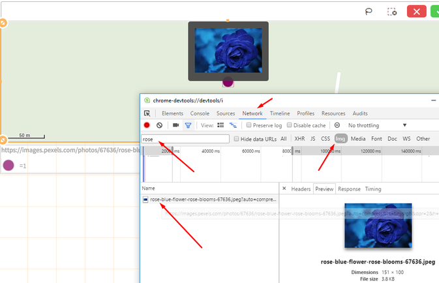This screenshot has height=283, width=439.
Task: Click the top-left orange resize handle icon
Action: 3,23
